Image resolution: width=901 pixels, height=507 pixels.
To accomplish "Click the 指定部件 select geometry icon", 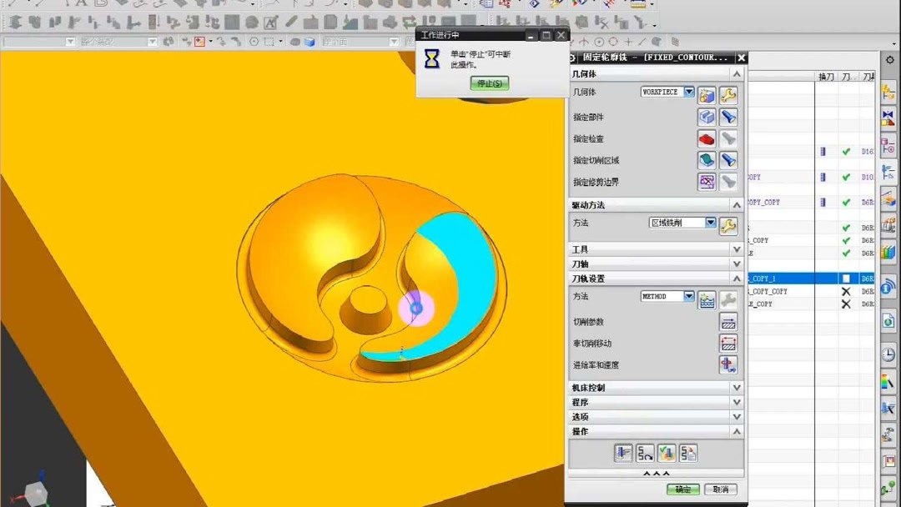I will [706, 117].
